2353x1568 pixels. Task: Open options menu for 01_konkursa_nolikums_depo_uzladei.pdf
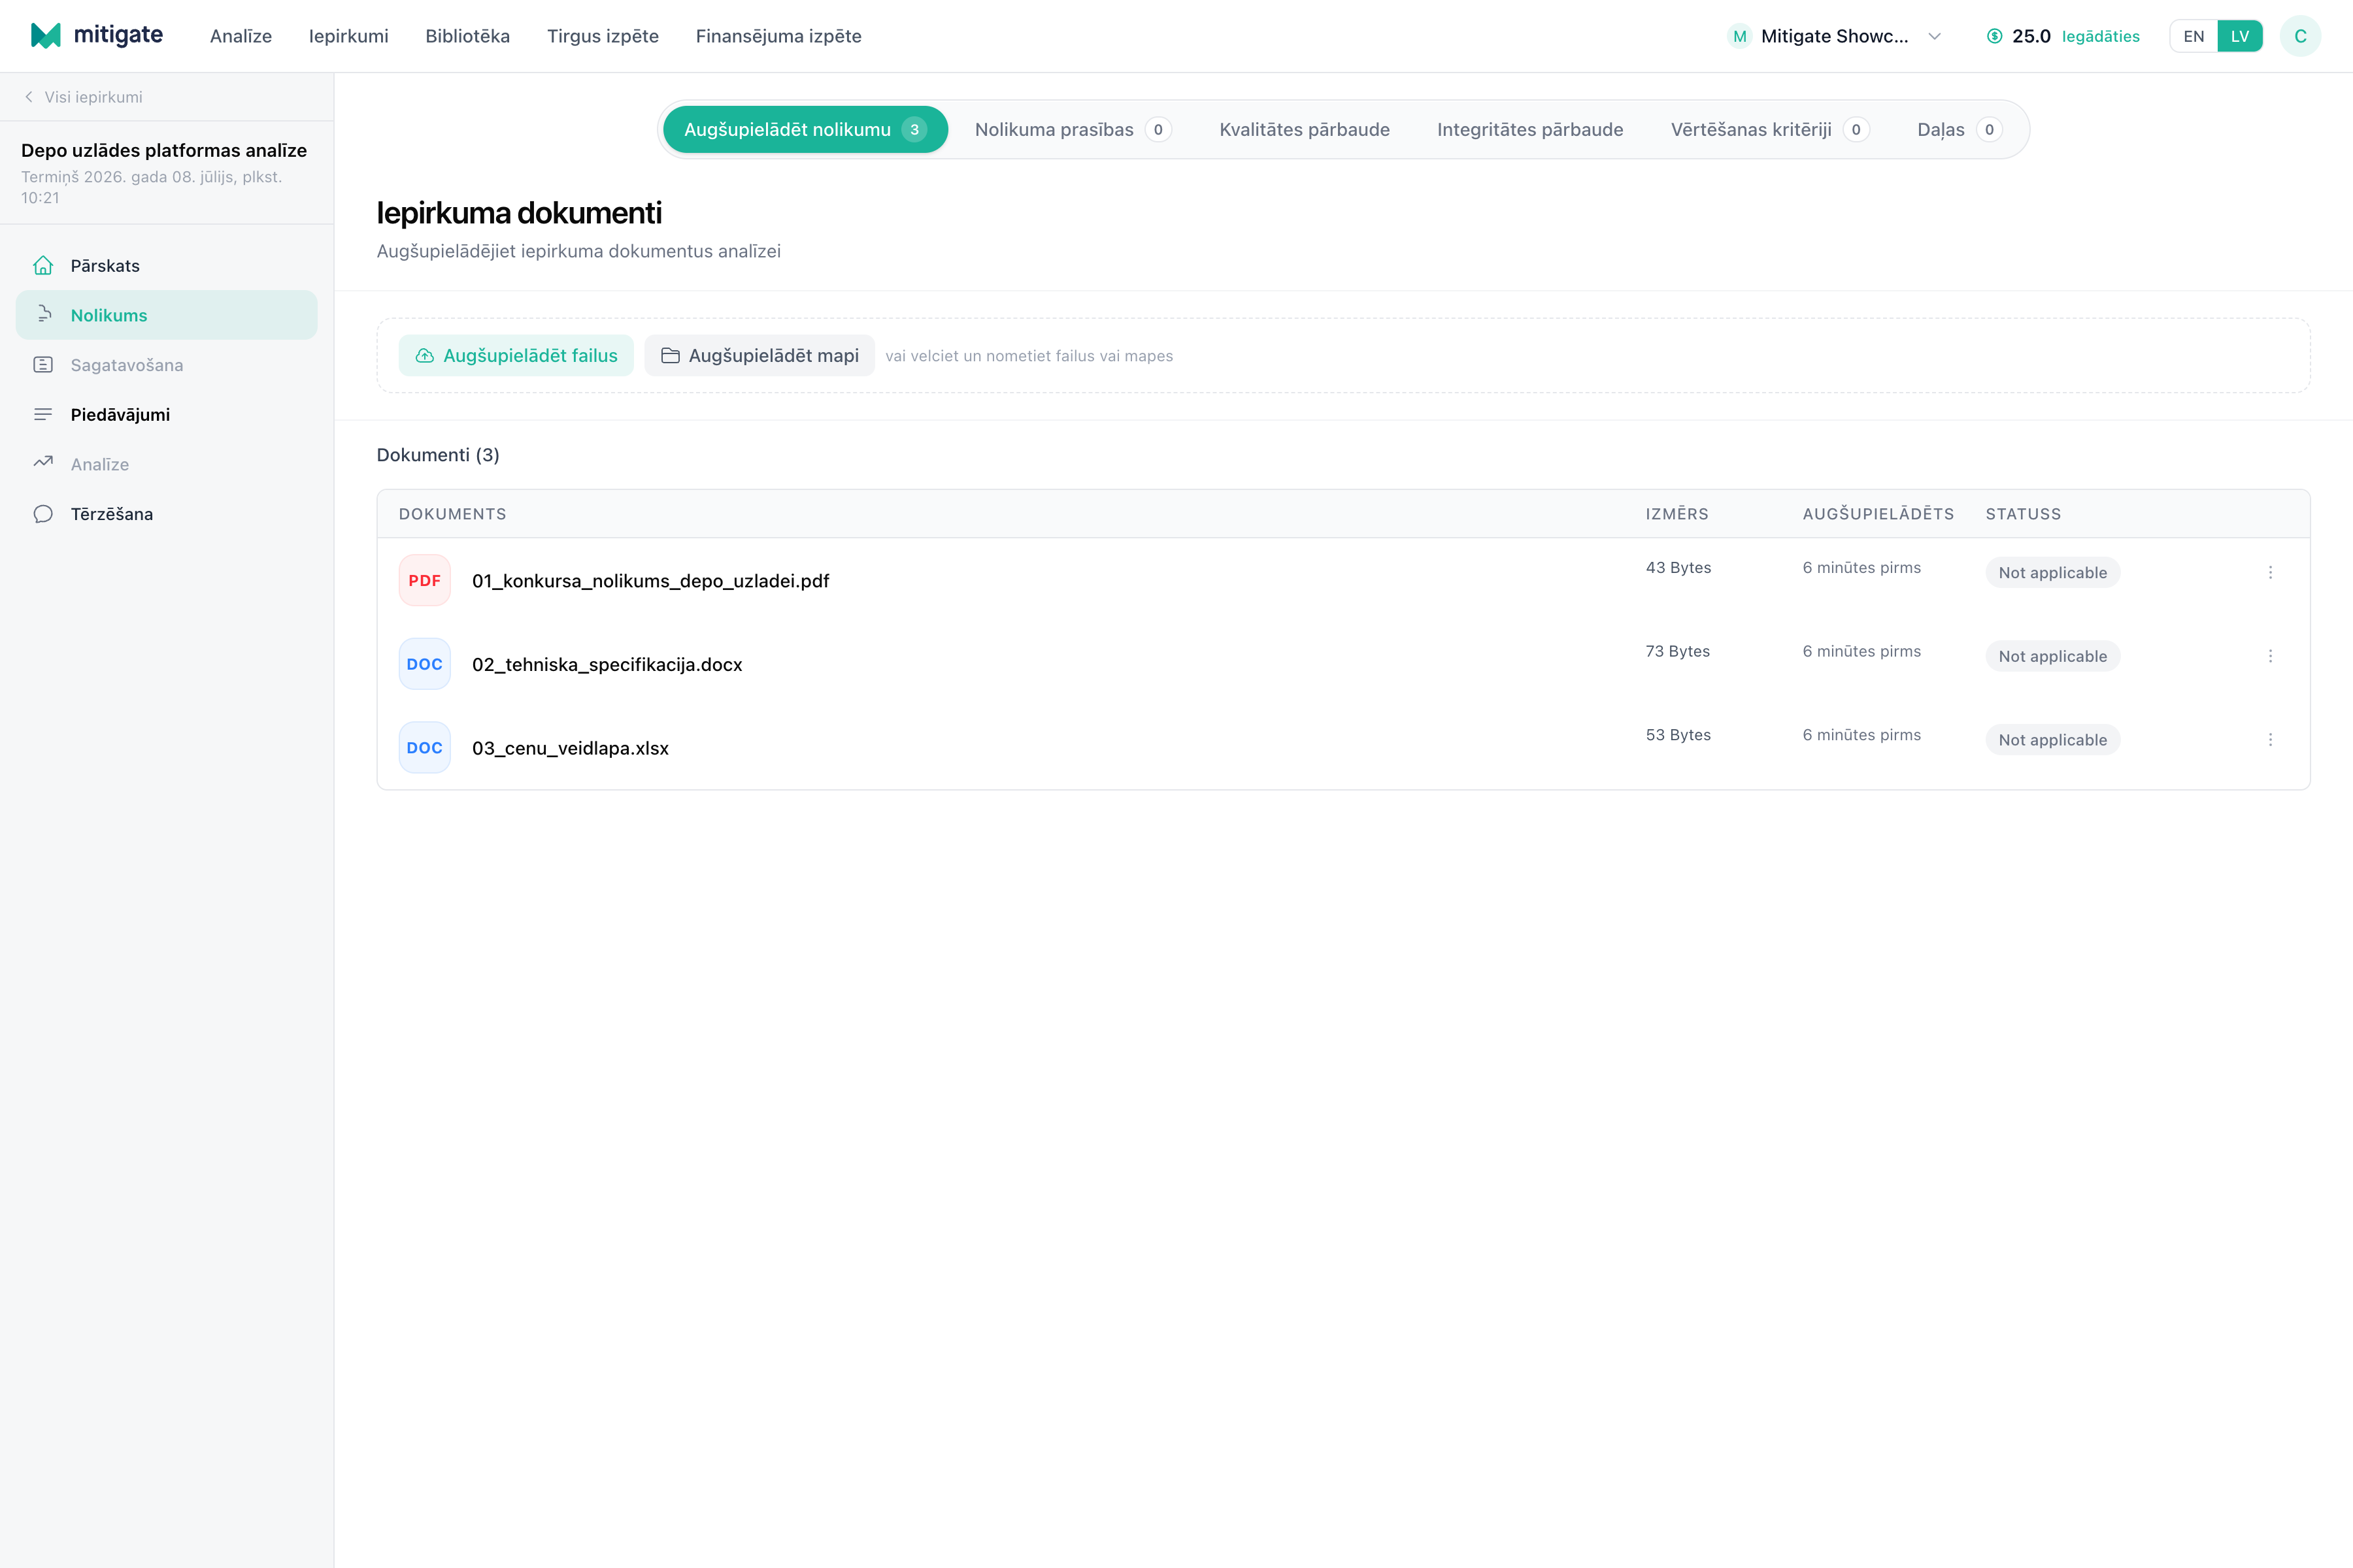coord(2270,572)
